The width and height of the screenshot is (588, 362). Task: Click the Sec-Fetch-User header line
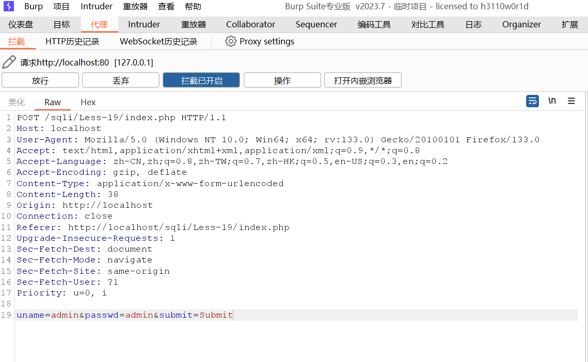(x=68, y=282)
